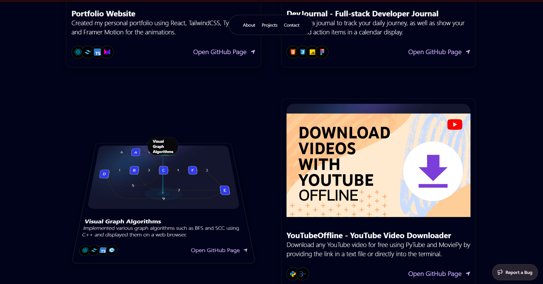543x284 pixels.
Task: Click TypeScript icon in Visual Graph Algorithms card
Action: [x=103, y=250]
